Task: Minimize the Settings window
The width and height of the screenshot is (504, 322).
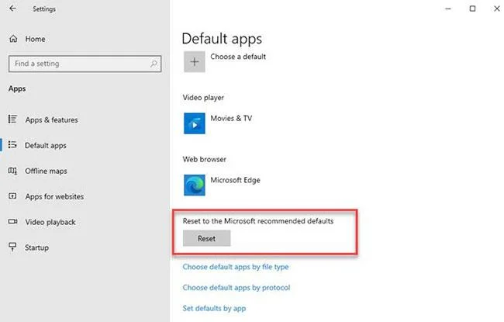Action: [x=448, y=9]
